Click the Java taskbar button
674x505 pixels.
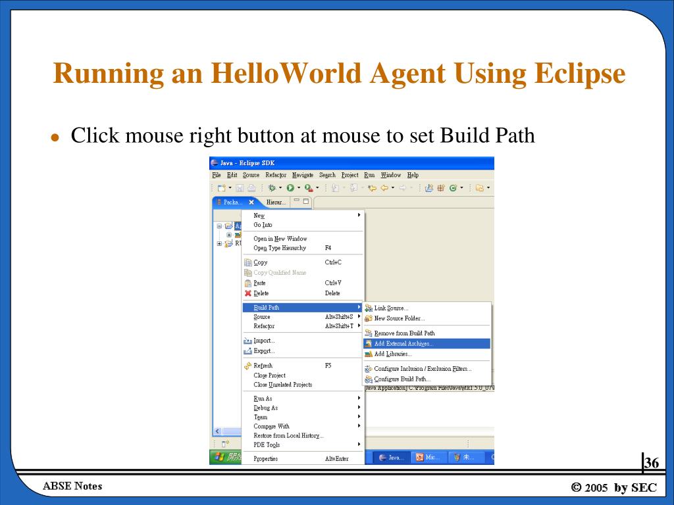click(391, 458)
